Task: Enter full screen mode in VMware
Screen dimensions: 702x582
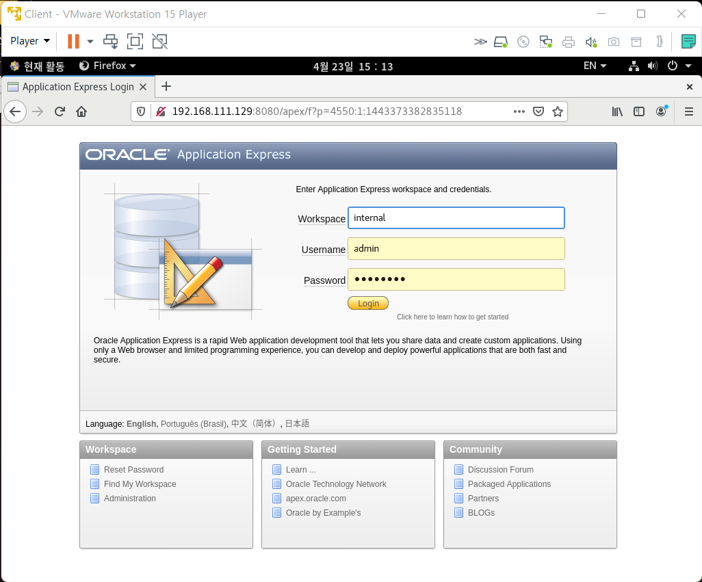Action: point(135,41)
